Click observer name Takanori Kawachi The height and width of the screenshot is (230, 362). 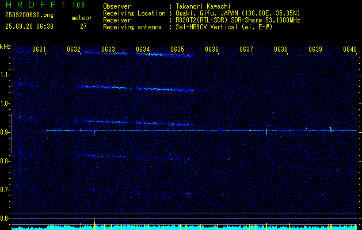click(203, 6)
